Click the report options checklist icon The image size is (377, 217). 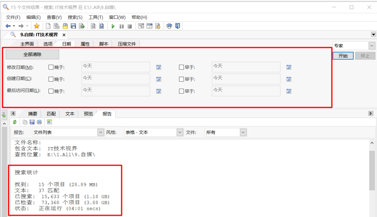pos(50,122)
